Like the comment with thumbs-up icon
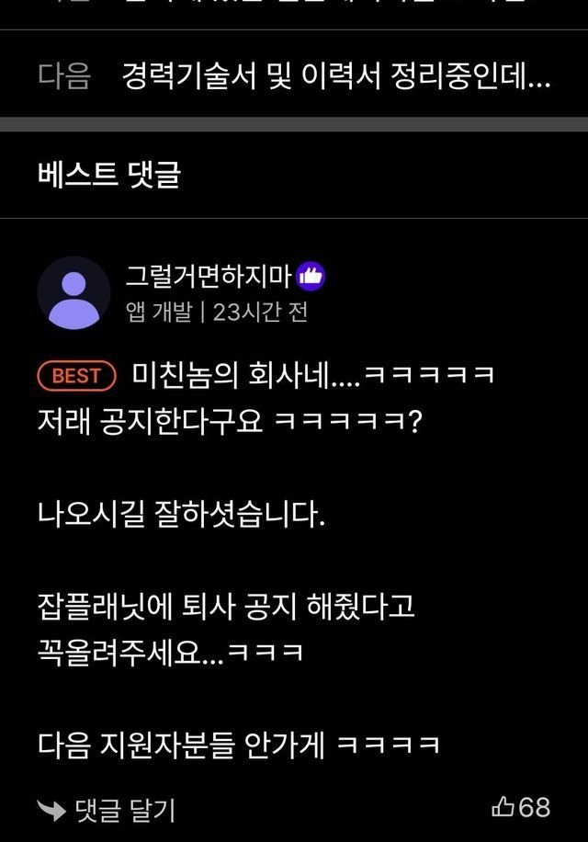 503,806
